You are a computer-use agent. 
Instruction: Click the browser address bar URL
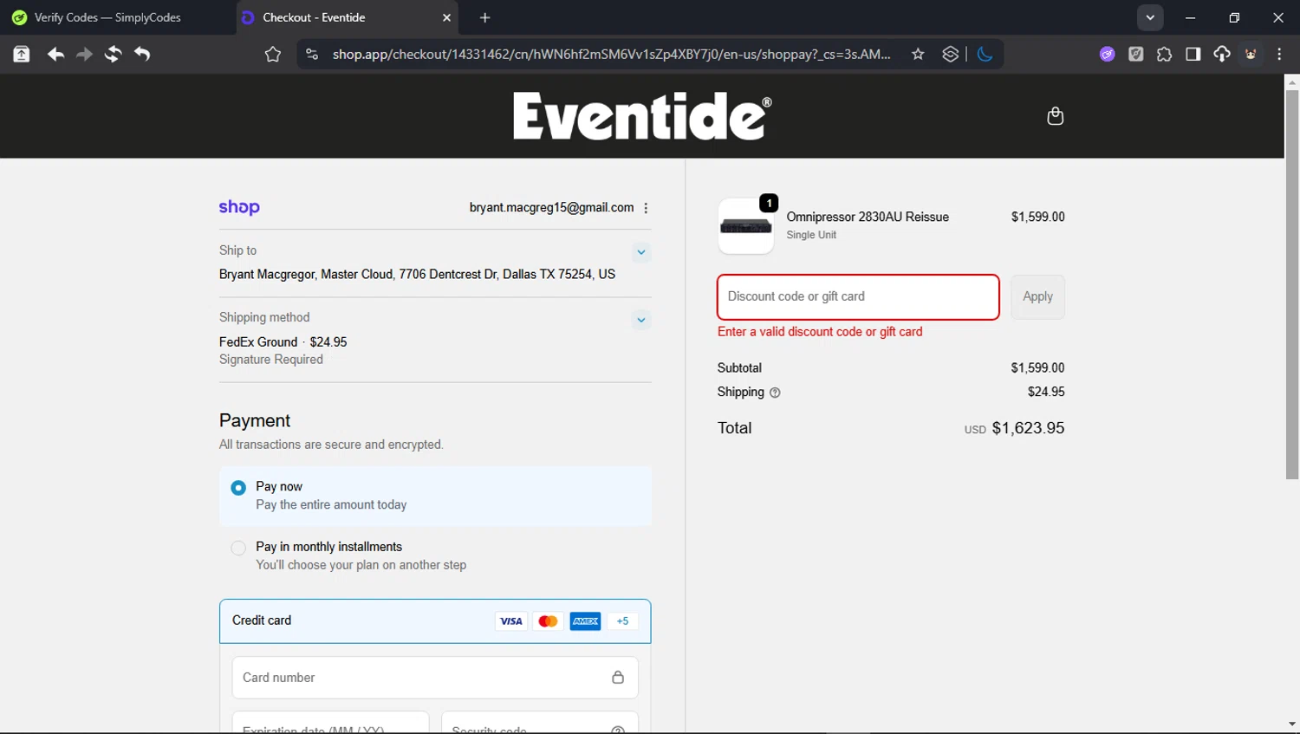611,55
